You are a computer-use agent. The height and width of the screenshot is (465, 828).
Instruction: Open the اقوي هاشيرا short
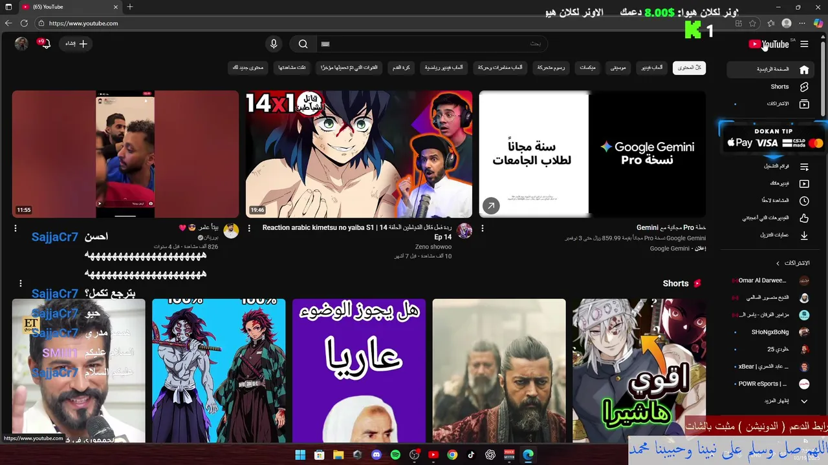point(639,370)
